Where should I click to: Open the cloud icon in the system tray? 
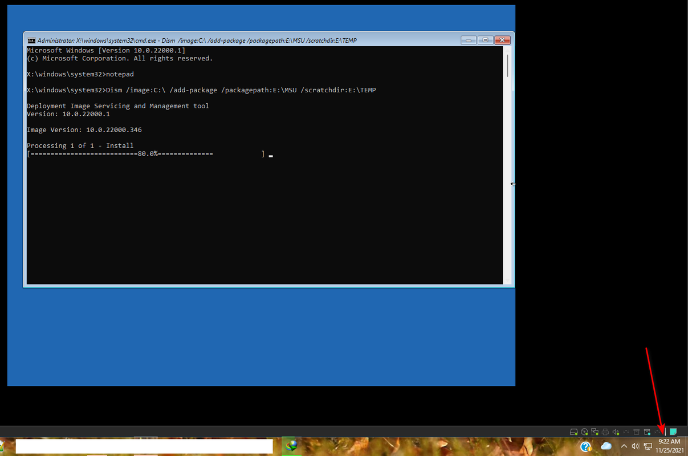click(606, 446)
